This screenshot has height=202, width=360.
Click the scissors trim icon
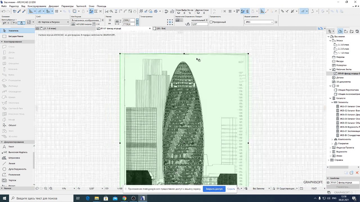107,11
